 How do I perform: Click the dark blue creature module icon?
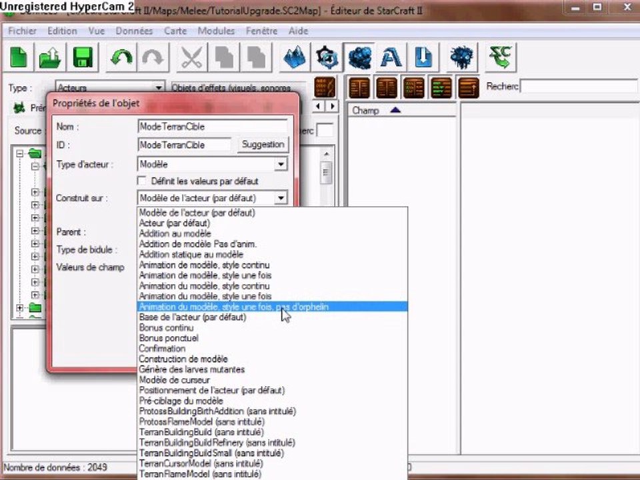pyautogui.click(x=462, y=57)
